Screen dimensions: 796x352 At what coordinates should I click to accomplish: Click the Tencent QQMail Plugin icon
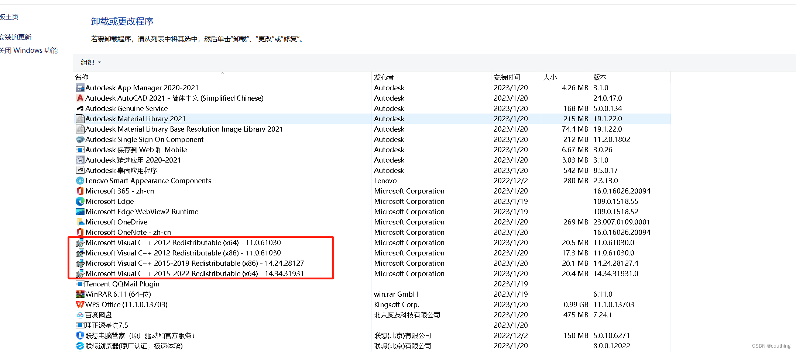(80, 284)
